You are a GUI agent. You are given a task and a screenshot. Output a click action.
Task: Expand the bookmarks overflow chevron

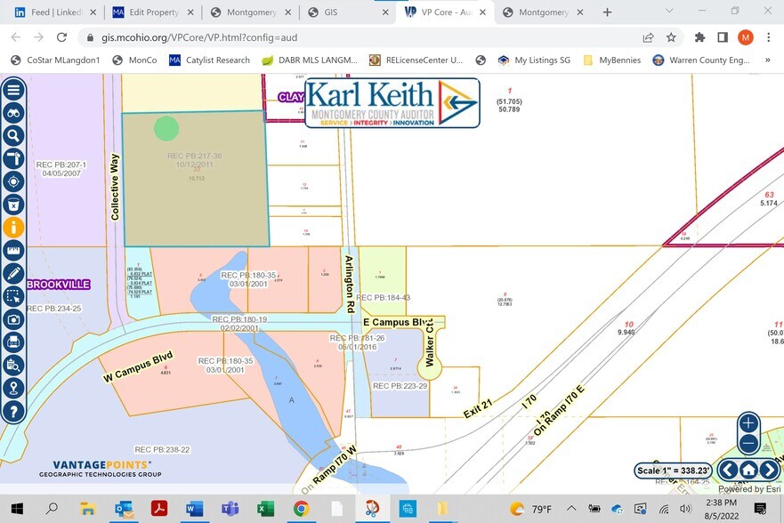[767, 60]
